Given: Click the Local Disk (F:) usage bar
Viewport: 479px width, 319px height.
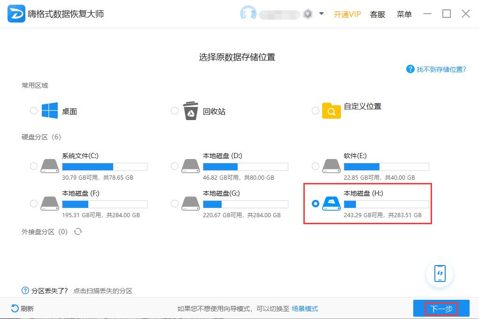Looking at the screenshot, I should coord(104,204).
